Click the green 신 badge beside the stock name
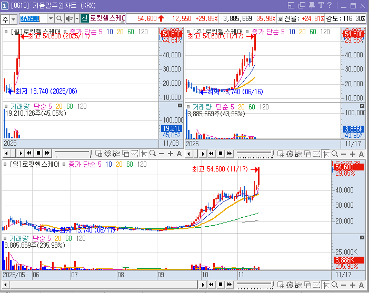 coord(84,18)
